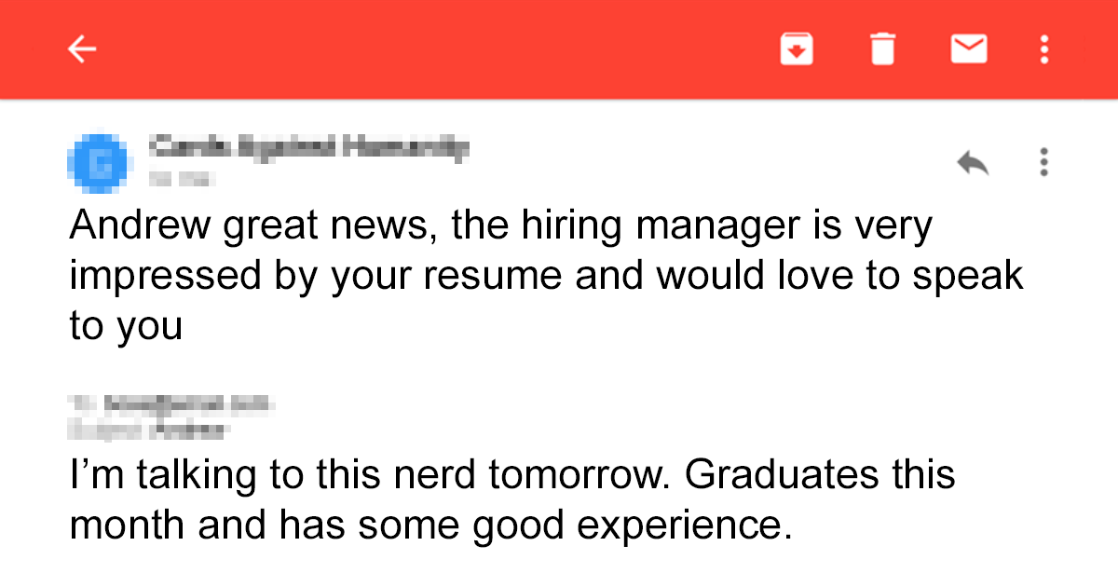Open message options next to the reply arrow
The image size is (1118, 587).
tap(1044, 162)
